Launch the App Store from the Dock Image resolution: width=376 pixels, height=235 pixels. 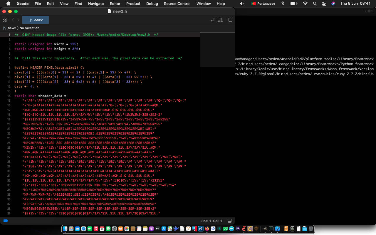tap(164, 229)
